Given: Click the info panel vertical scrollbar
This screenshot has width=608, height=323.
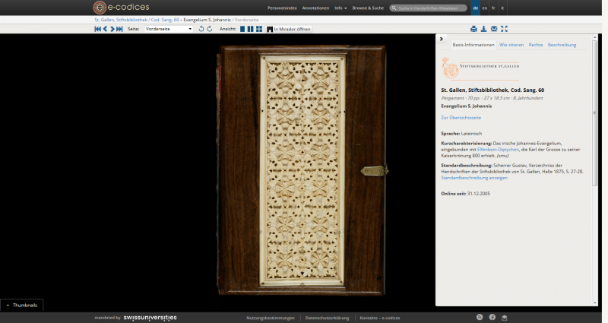Looking at the screenshot, I should (x=595, y=112).
